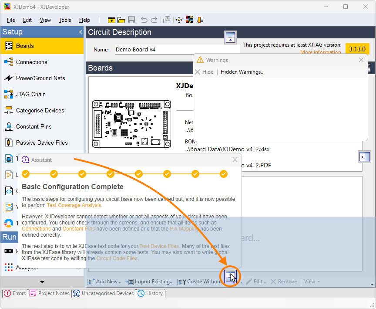Click the New Project toolbar icon
Image resolution: width=376 pixels, height=309 pixels.
(111, 20)
